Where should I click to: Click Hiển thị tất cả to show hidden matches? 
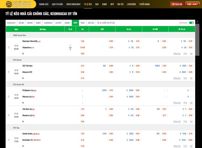point(108,23)
